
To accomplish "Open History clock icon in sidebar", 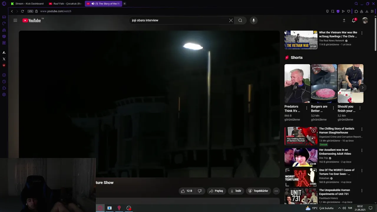I will click(4, 82).
